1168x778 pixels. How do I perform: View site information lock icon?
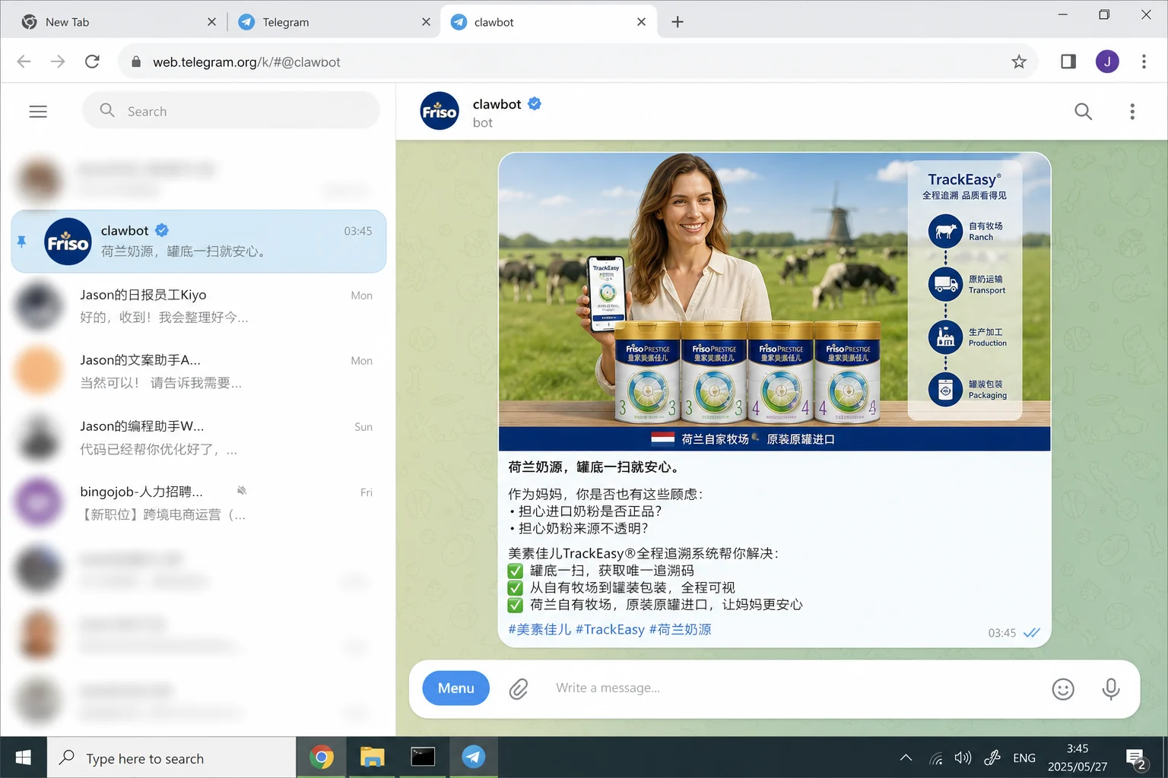pos(136,62)
